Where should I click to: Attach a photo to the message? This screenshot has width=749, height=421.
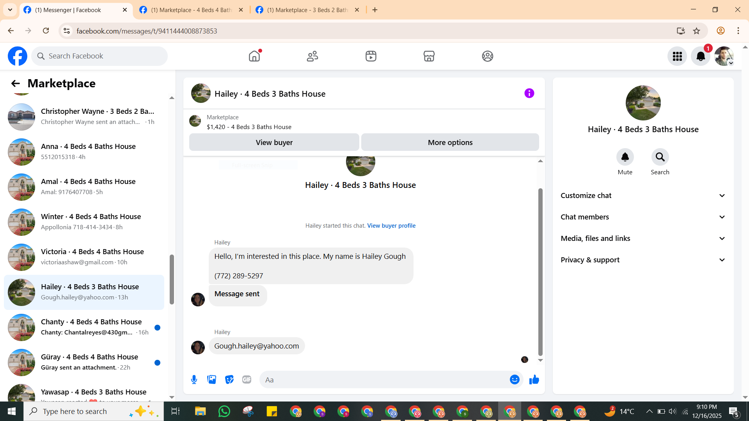coord(211,380)
